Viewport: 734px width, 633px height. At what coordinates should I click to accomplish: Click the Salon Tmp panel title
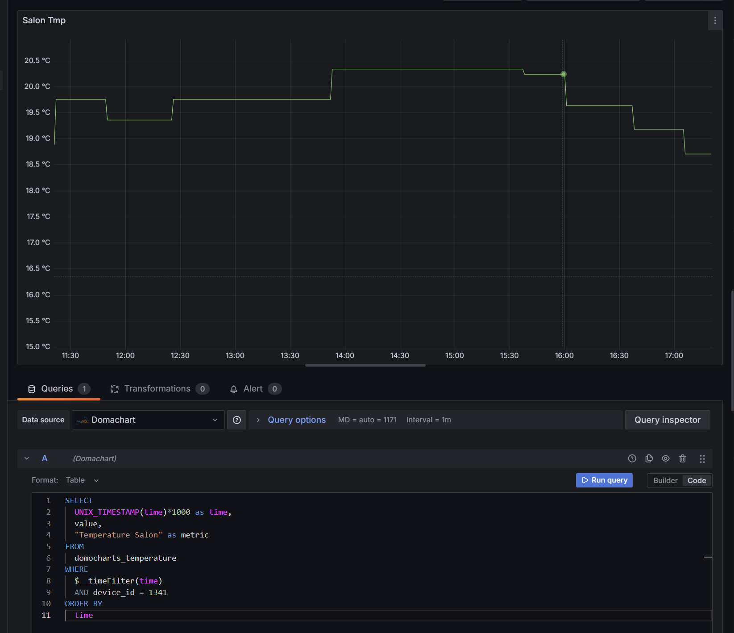44,21
